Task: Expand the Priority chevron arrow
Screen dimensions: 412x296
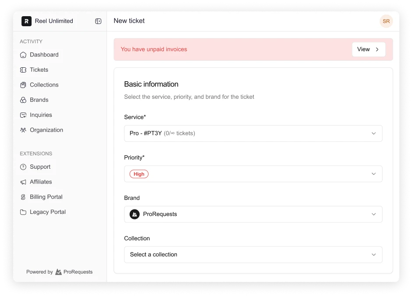Action: 373,174
